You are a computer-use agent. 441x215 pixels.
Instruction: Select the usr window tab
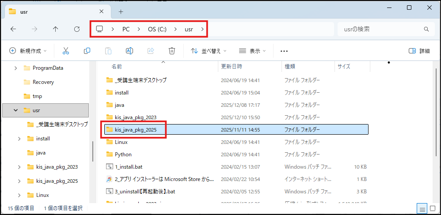click(x=53, y=11)
